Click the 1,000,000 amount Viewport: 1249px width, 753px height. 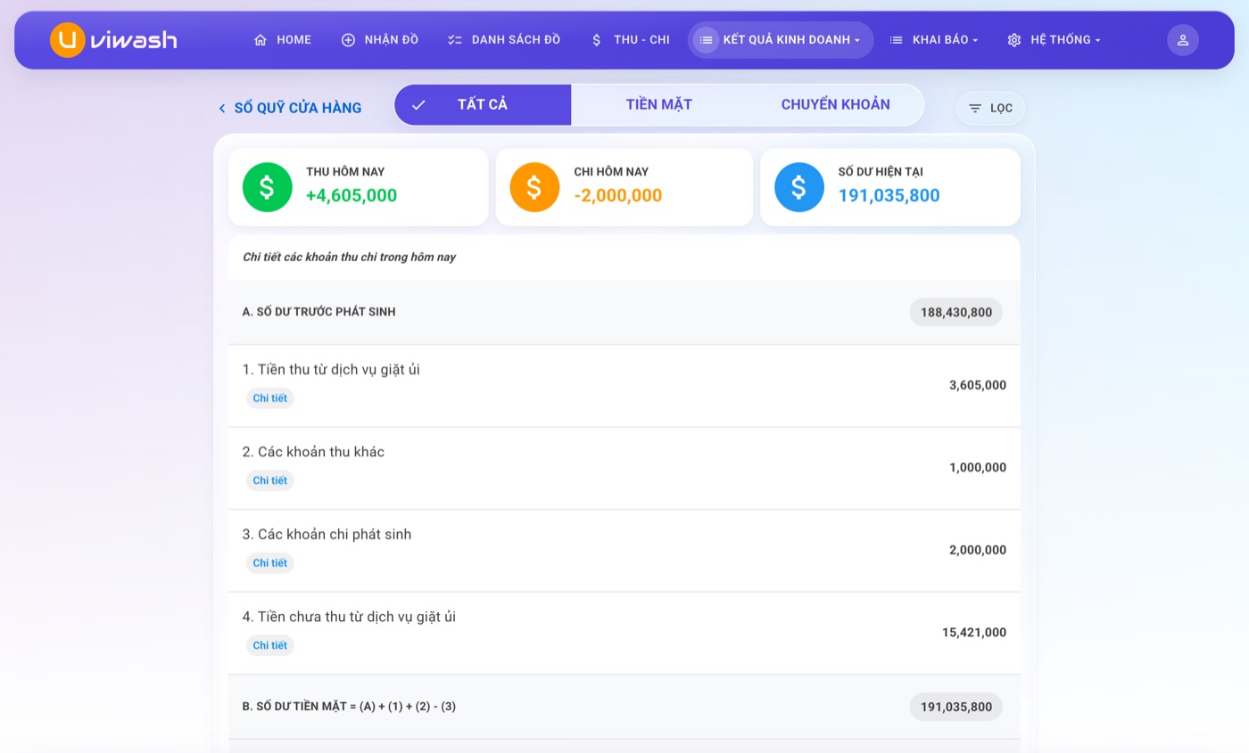coord(978,468)
